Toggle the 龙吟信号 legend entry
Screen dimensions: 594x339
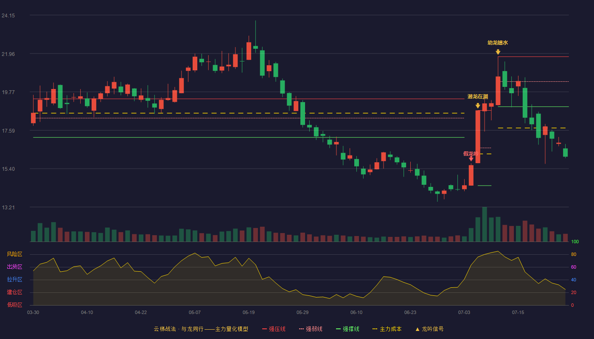coord(429,329)
